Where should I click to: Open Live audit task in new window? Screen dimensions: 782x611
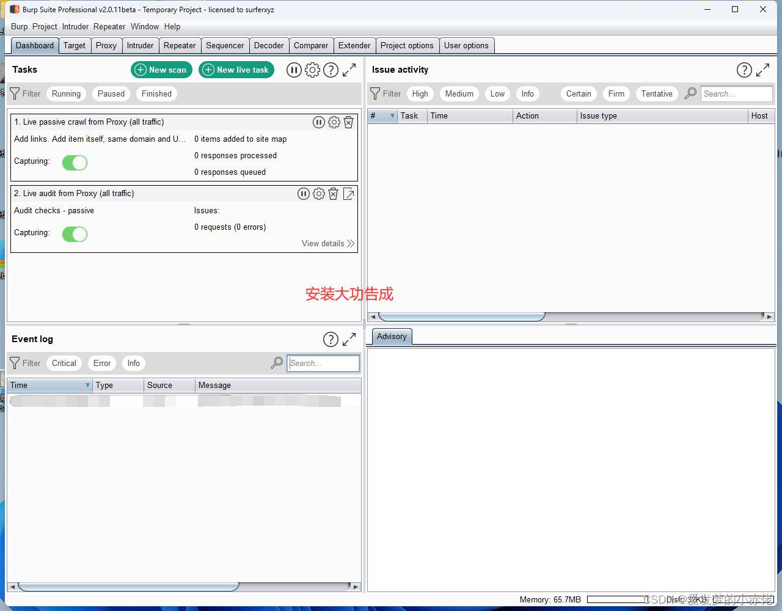(349, 194)
